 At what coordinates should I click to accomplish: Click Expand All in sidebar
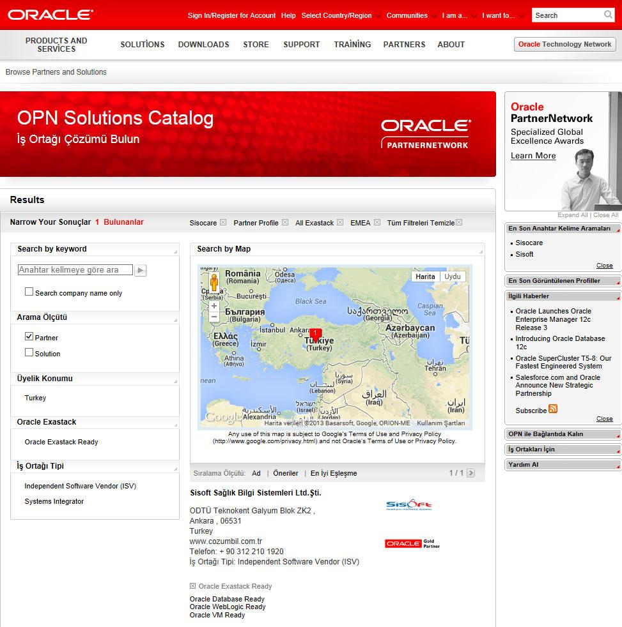[572, 215]
